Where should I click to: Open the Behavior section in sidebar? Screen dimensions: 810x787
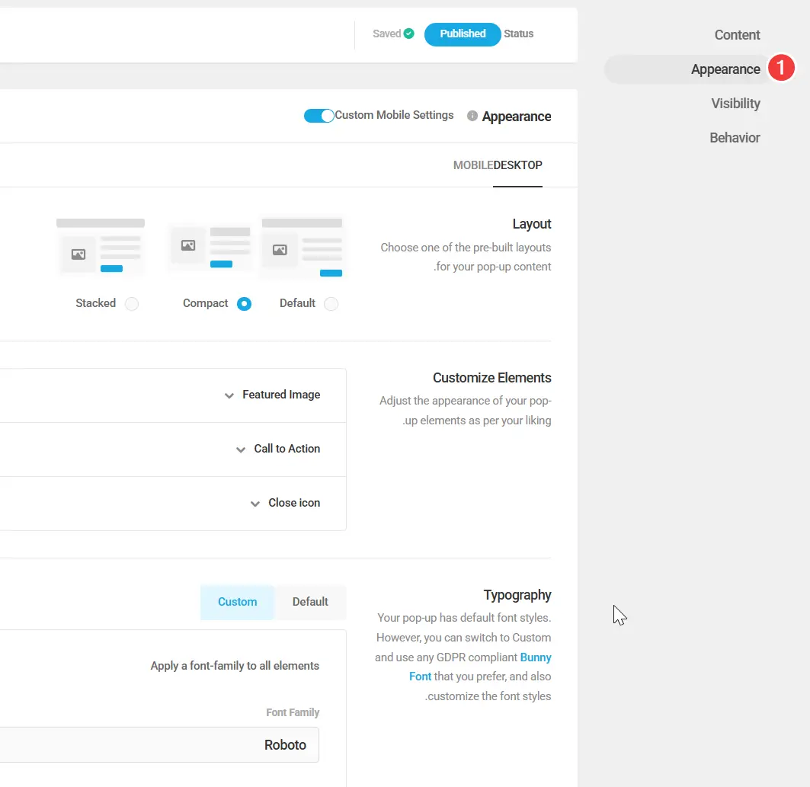coord(735,138)
